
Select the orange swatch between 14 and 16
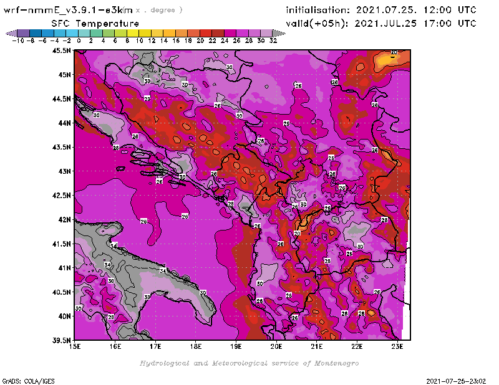pos(169,33)
